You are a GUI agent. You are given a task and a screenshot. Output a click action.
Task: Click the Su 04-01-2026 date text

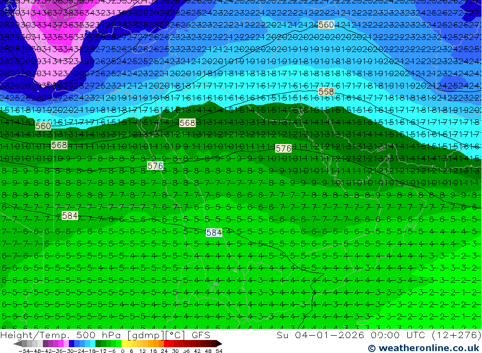320,335
